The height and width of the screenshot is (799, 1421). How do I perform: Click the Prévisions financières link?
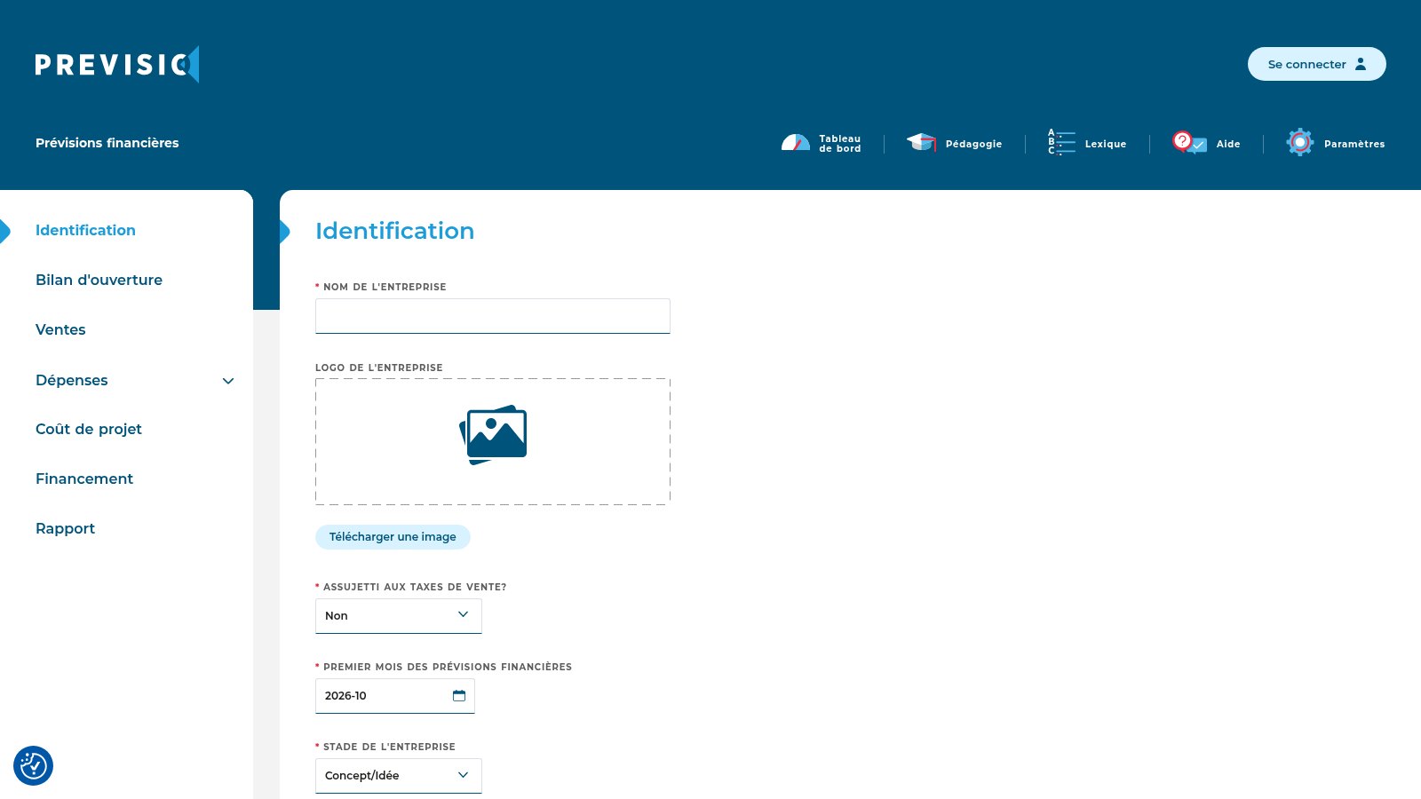pos(107,143)
